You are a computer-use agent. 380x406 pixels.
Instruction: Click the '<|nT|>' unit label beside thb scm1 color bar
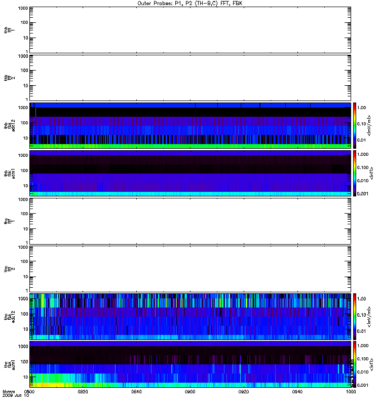(371, 173)
